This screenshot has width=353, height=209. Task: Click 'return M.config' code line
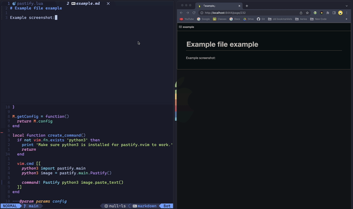(35, 121)
